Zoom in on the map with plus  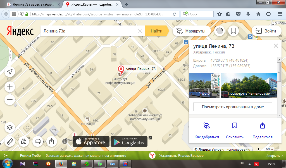tap(10, 87)
